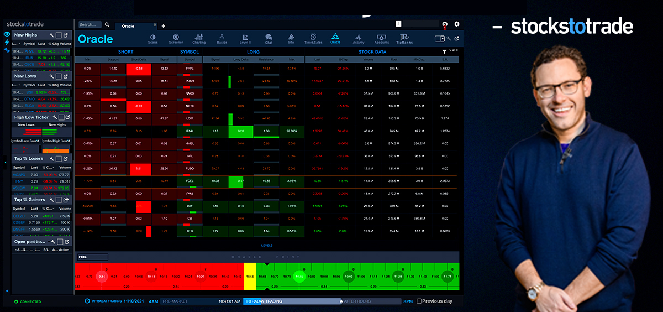Select the Oracle toolbar icon
Image resolution: width=663 pixels, height=312 pixels.
pos(335,38)
